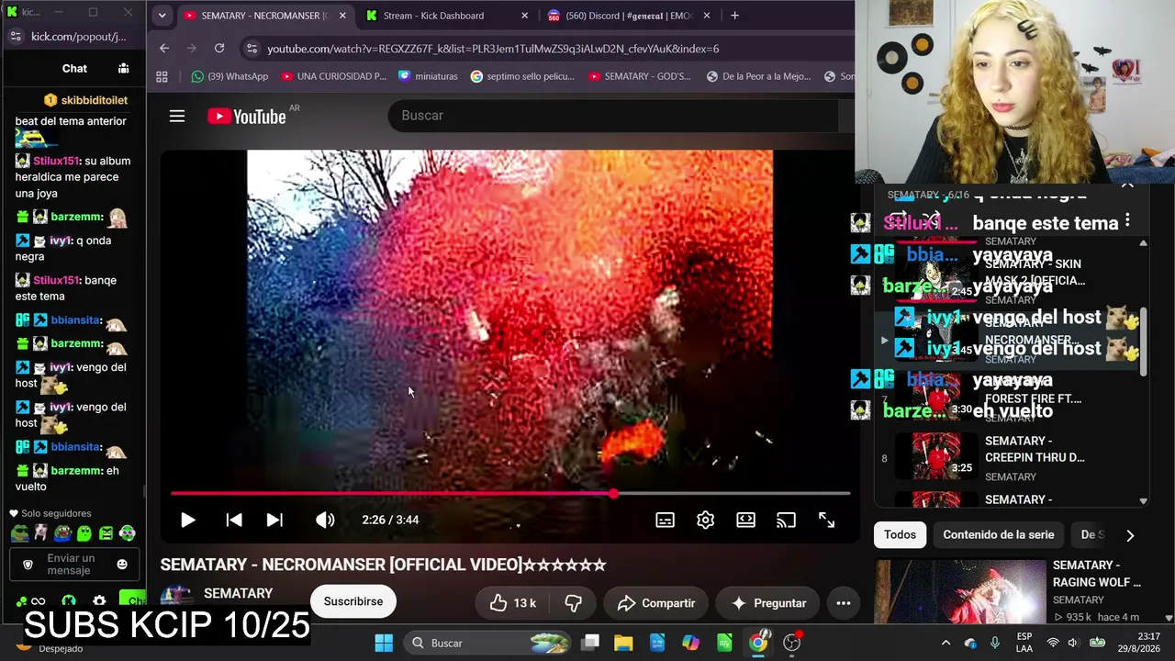Open tab search dropdown in Chrome
1175x661 pixels.
pos(162,16)
